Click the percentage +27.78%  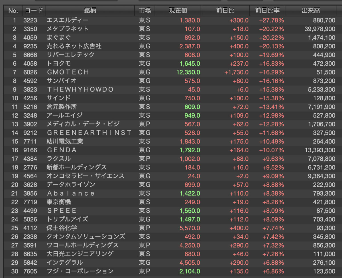coord(271,20)
